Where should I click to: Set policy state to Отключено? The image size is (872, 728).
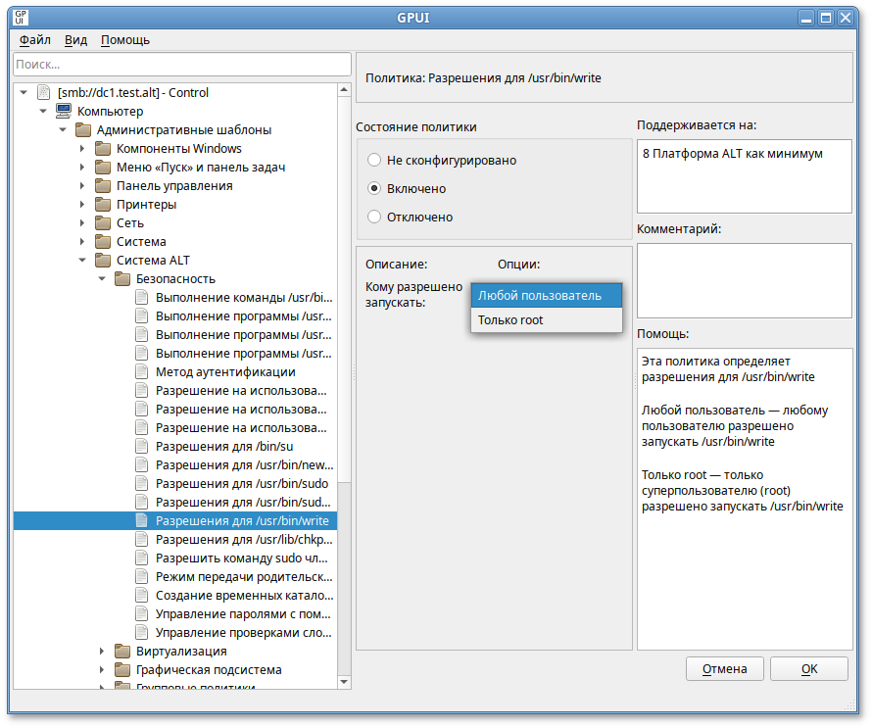point(373,217)
